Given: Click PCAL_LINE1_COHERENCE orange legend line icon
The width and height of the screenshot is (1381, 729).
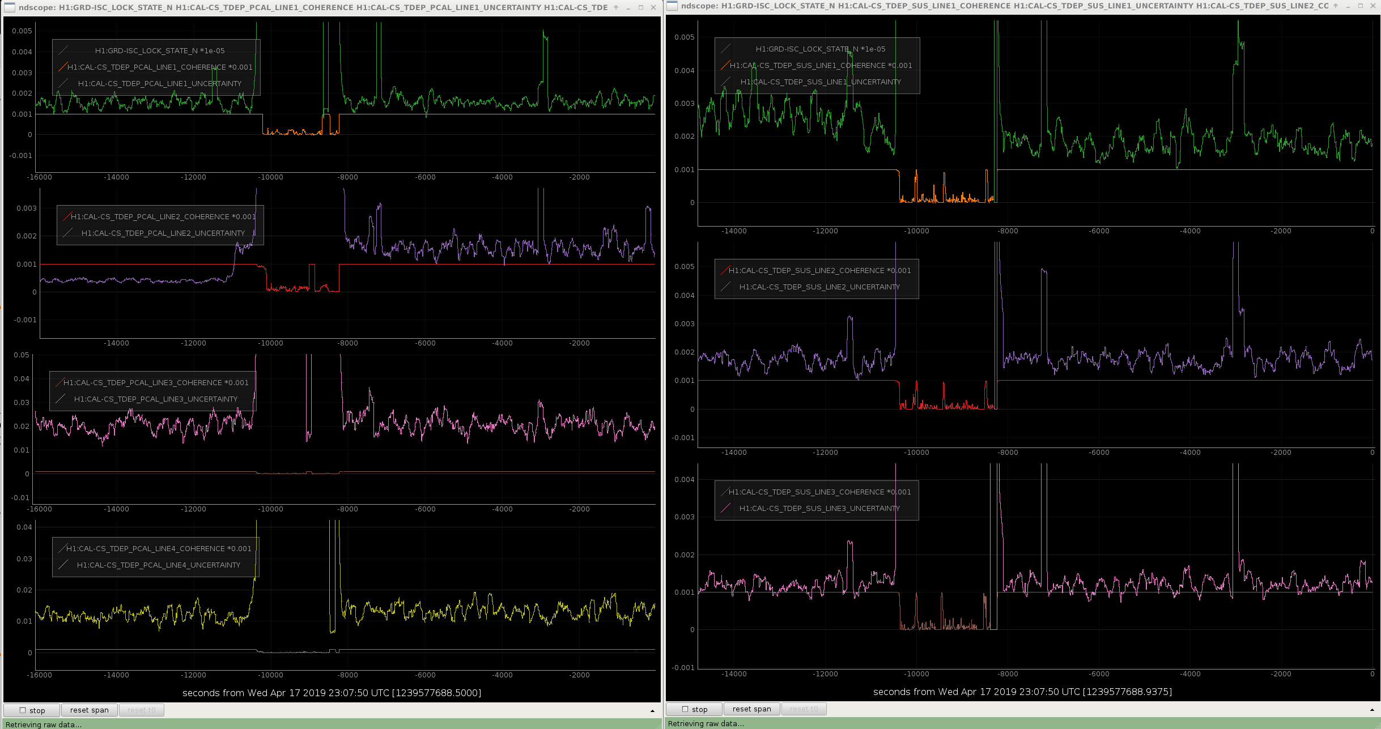Looking at the screenshot, I should [63, 67].
